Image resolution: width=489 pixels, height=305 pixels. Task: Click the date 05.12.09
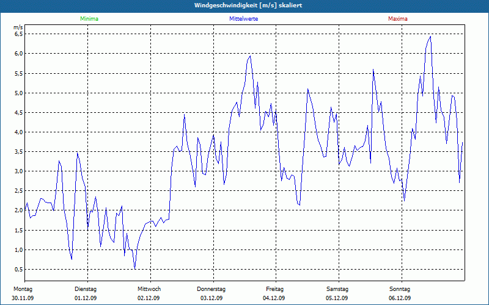(337, 298)
